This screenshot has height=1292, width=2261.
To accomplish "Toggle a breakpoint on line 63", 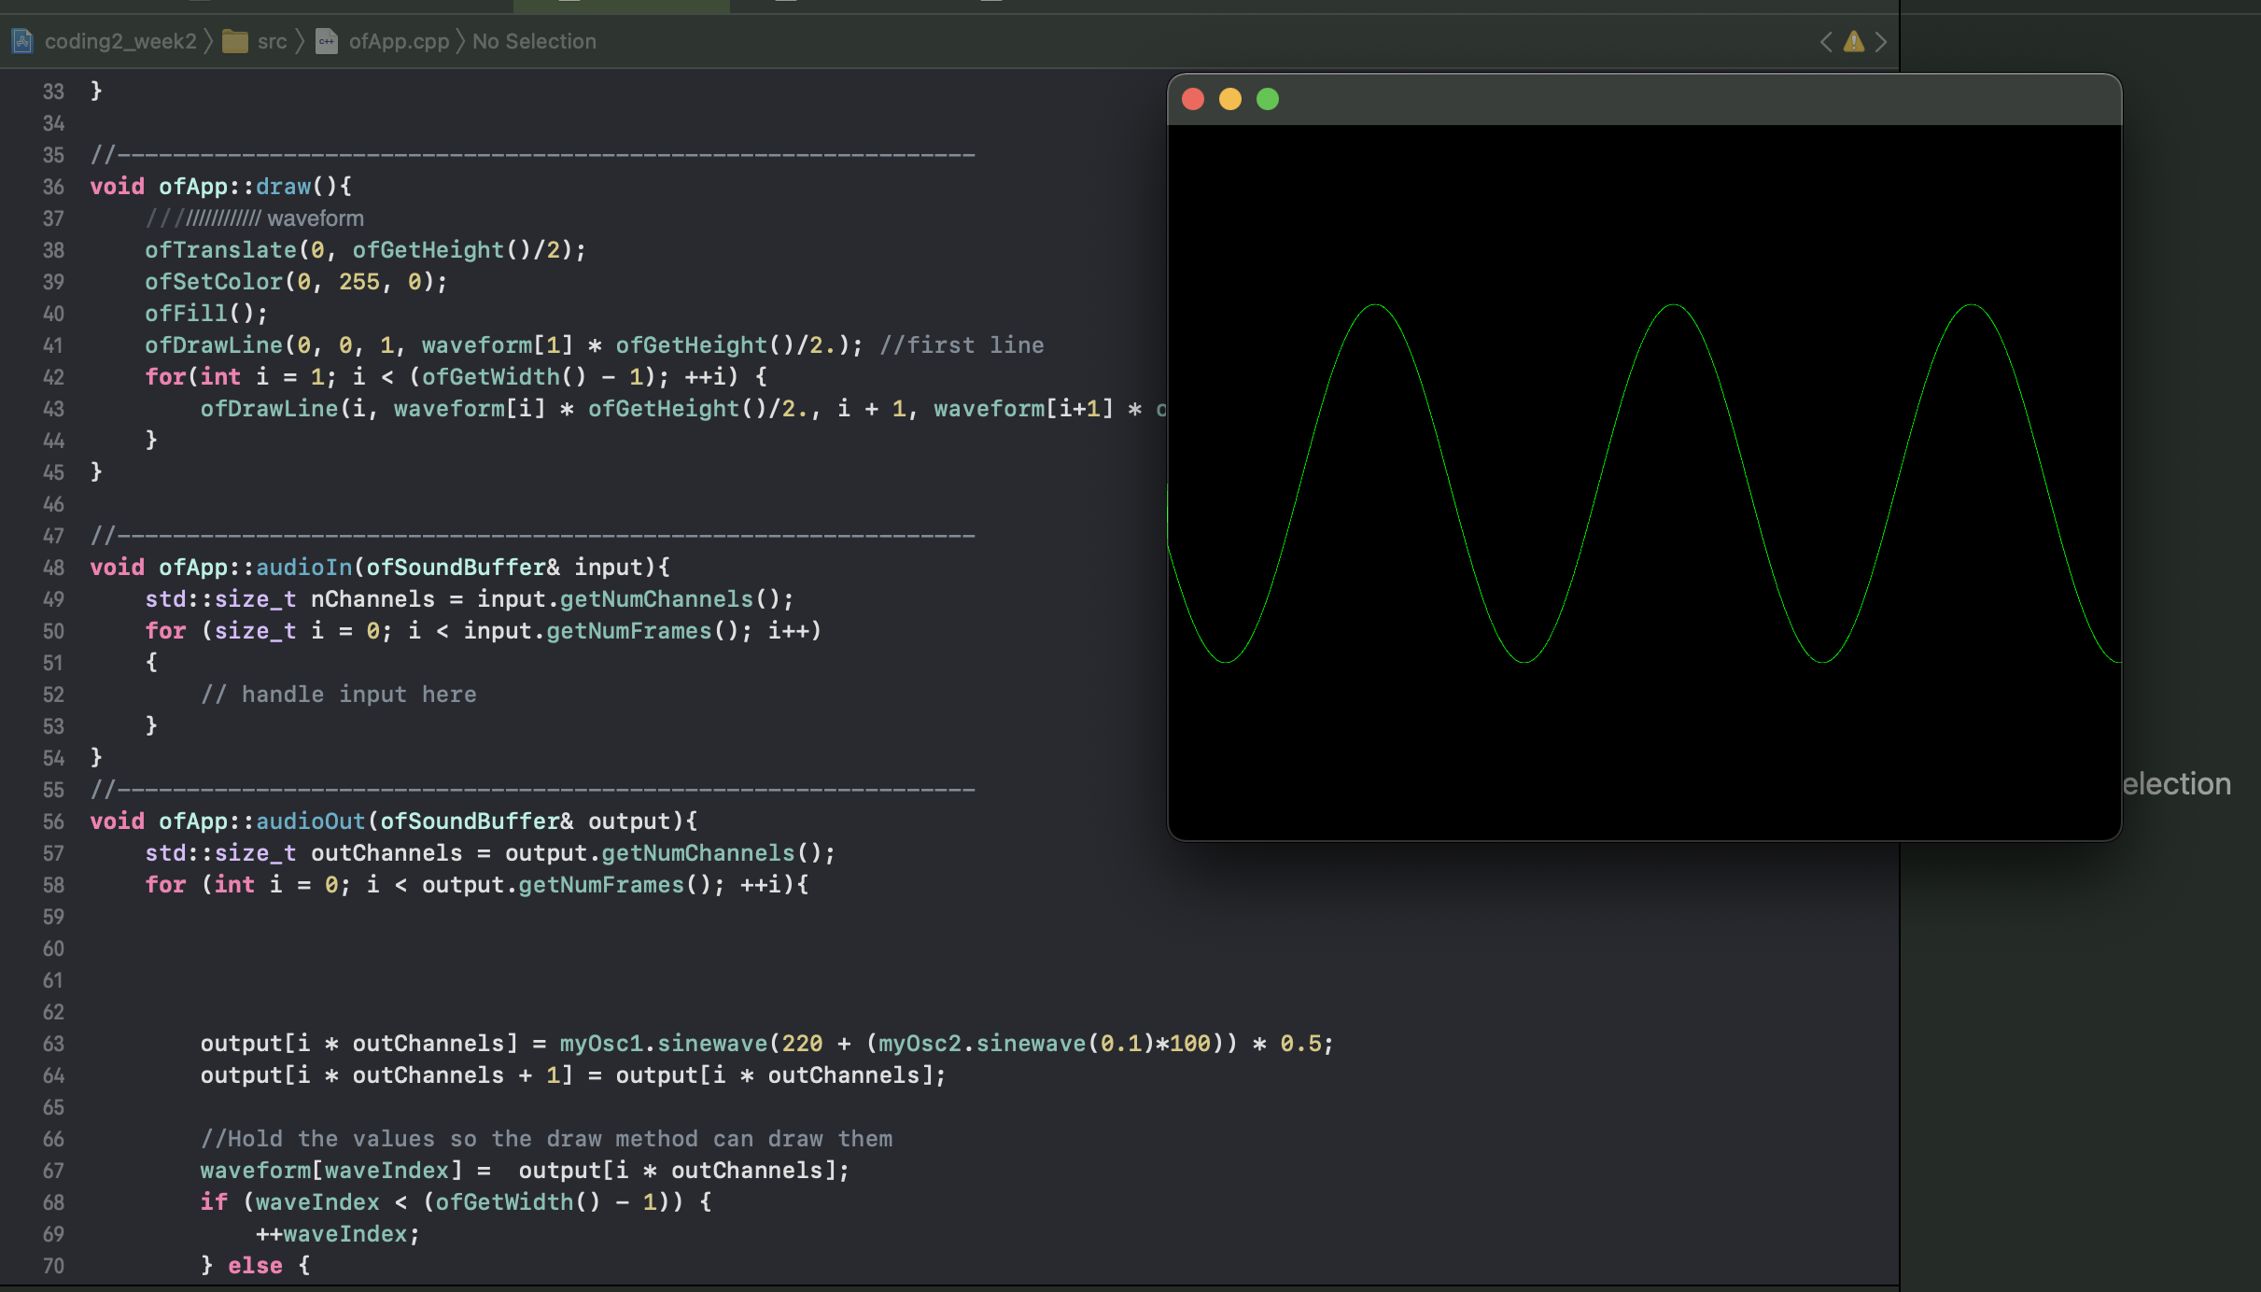I will click(x=53, y=1044).
